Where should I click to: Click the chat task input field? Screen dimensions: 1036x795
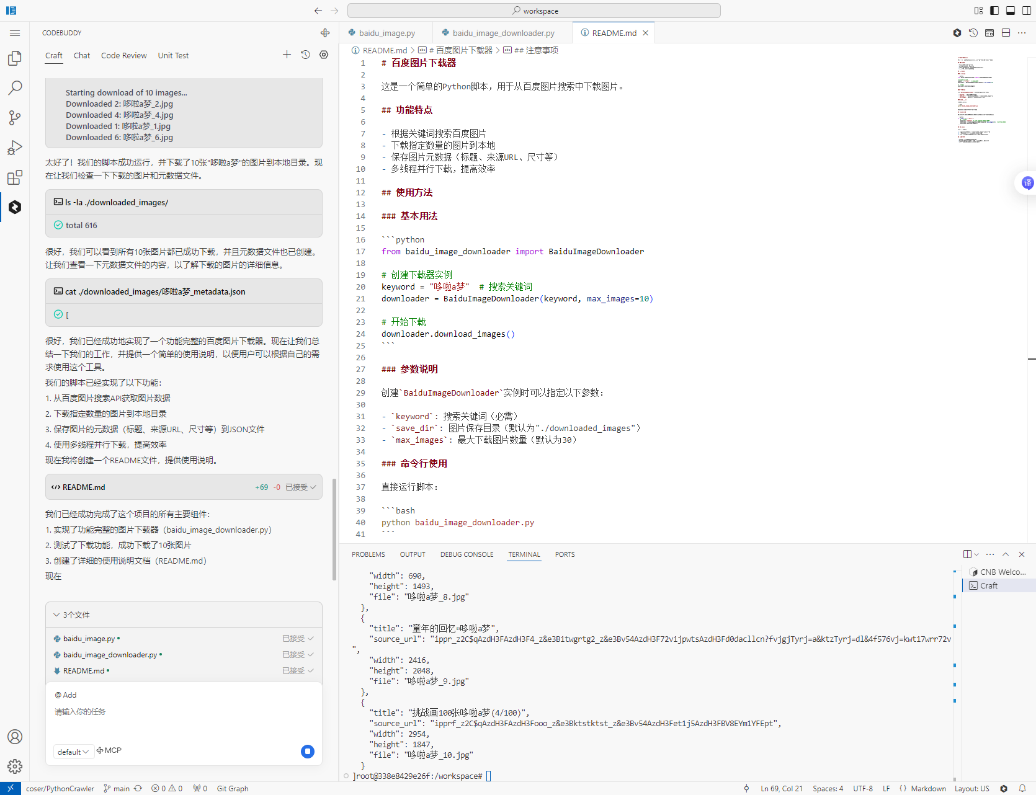click(184, 712)
